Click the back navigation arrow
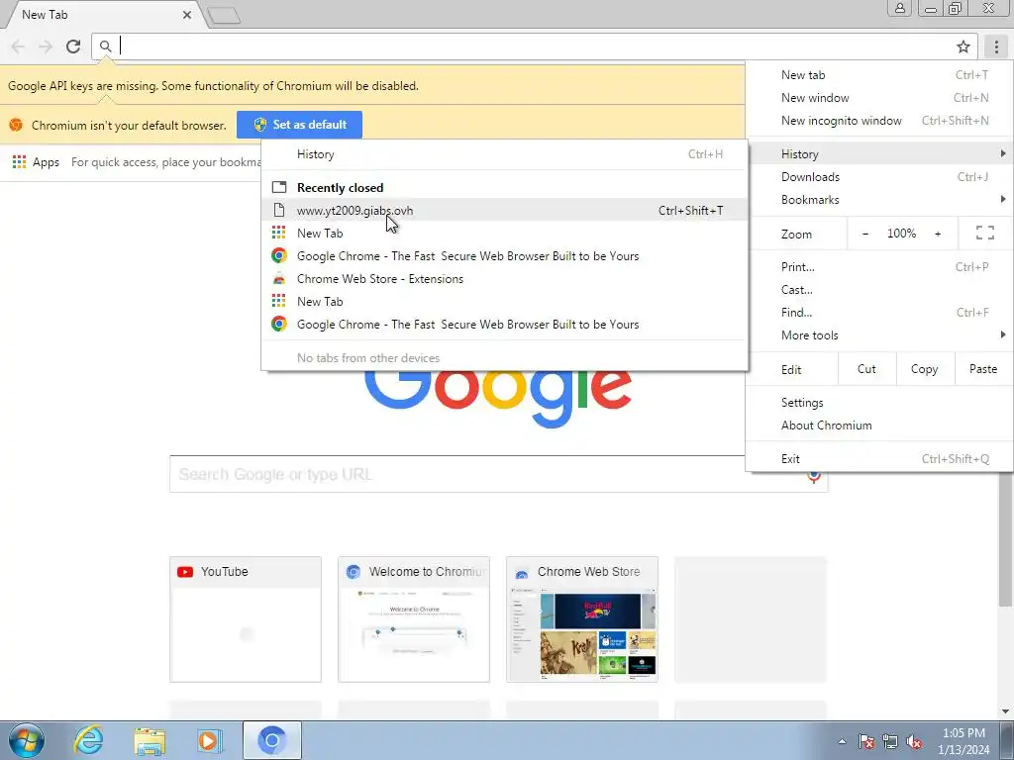 tap(18, 47)
